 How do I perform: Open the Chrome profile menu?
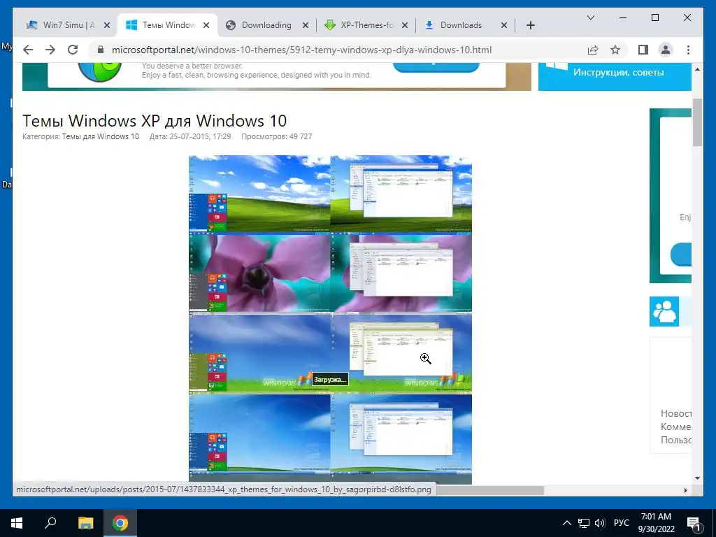(x=666, y=50)
